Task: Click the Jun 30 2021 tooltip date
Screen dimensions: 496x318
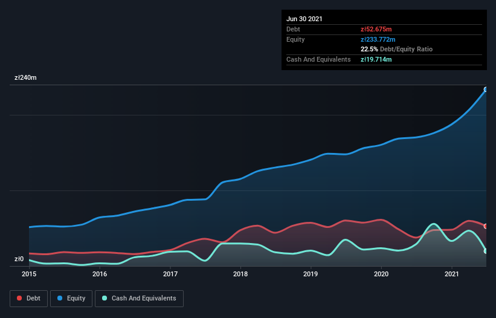Action: tap(304, 19)
